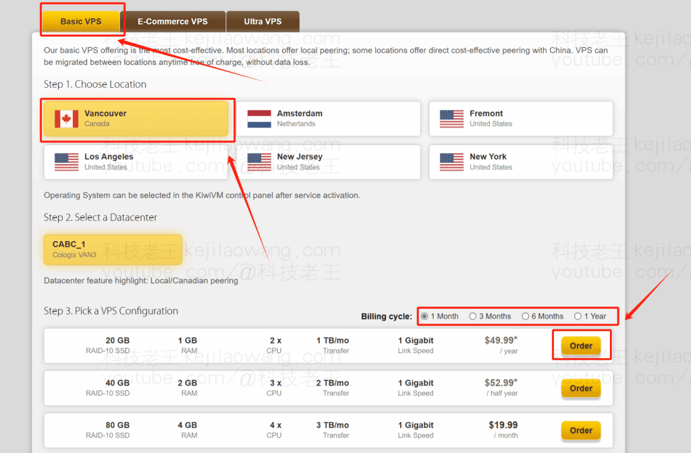The height and width of the screenshot is (453, 691).
Task: Choose the Fremont, United States location
Action: pyautogui.click(x=521, y=119)
